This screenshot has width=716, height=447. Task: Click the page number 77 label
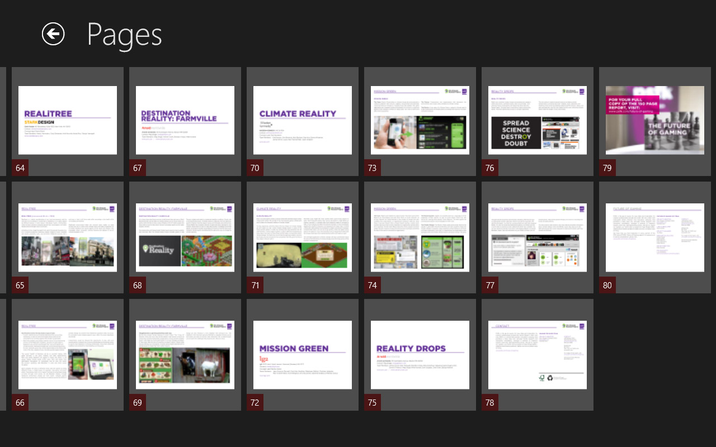coord(490,285)
